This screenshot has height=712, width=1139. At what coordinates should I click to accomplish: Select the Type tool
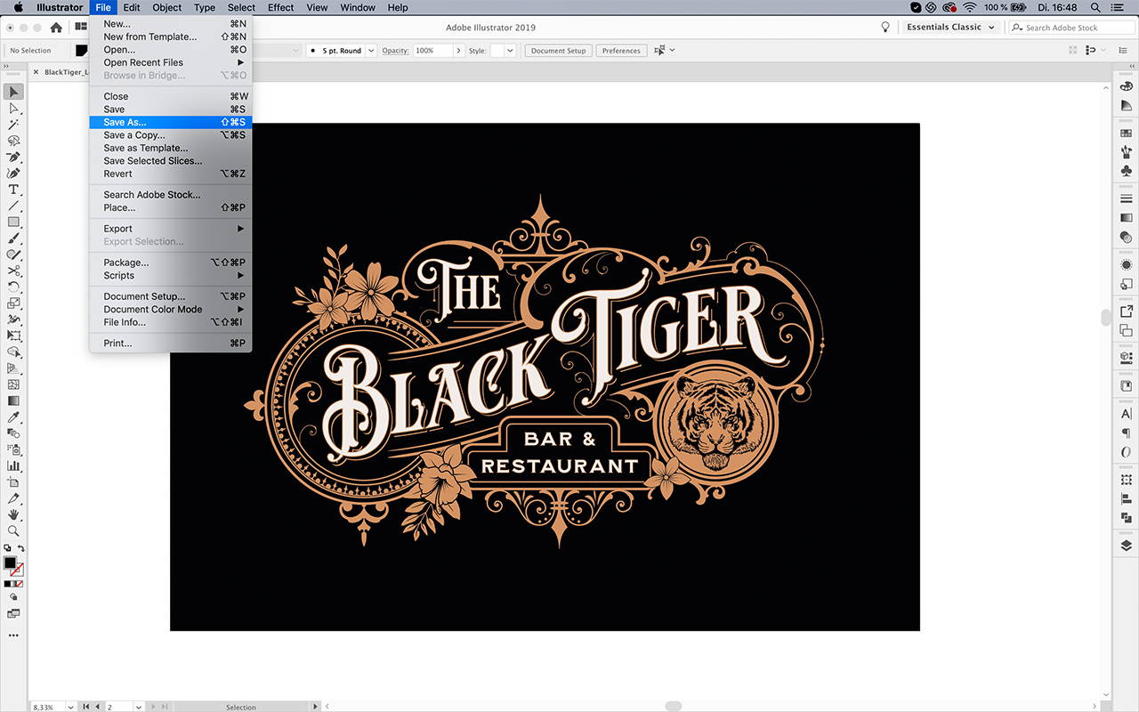[13, 190]
